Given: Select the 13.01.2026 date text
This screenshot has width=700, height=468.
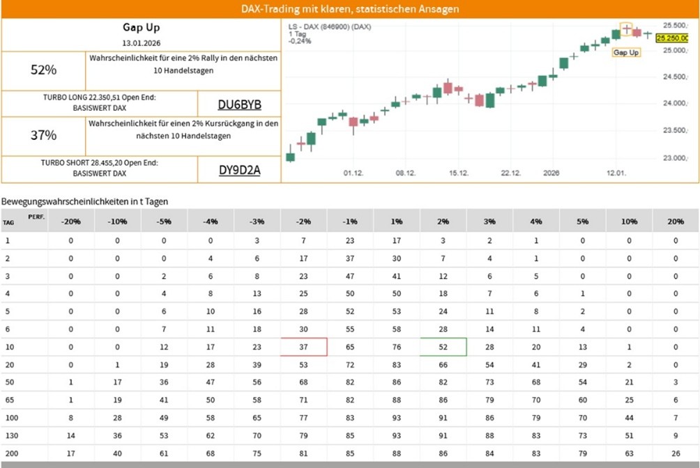Looking at the screenshot, I should [x=142, y=43].
